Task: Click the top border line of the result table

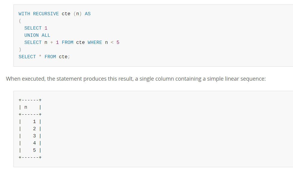Action: pos(30,100)
